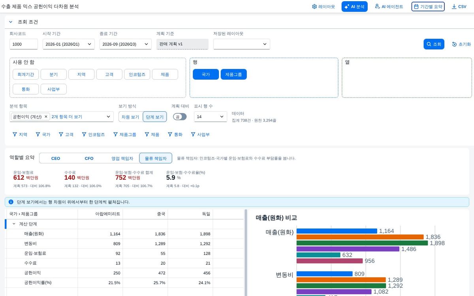Switch to the 영업 책임자 tab

click(122, 158)
